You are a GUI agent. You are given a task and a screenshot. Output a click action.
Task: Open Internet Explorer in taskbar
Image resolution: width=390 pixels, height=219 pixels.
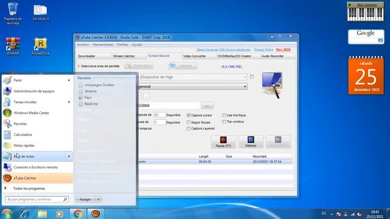coord(25,214)
